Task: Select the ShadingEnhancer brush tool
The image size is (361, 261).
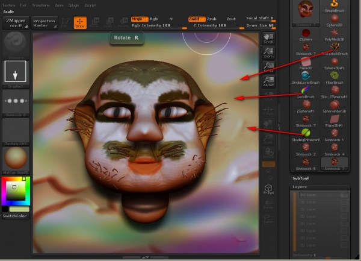Action: 306,136
